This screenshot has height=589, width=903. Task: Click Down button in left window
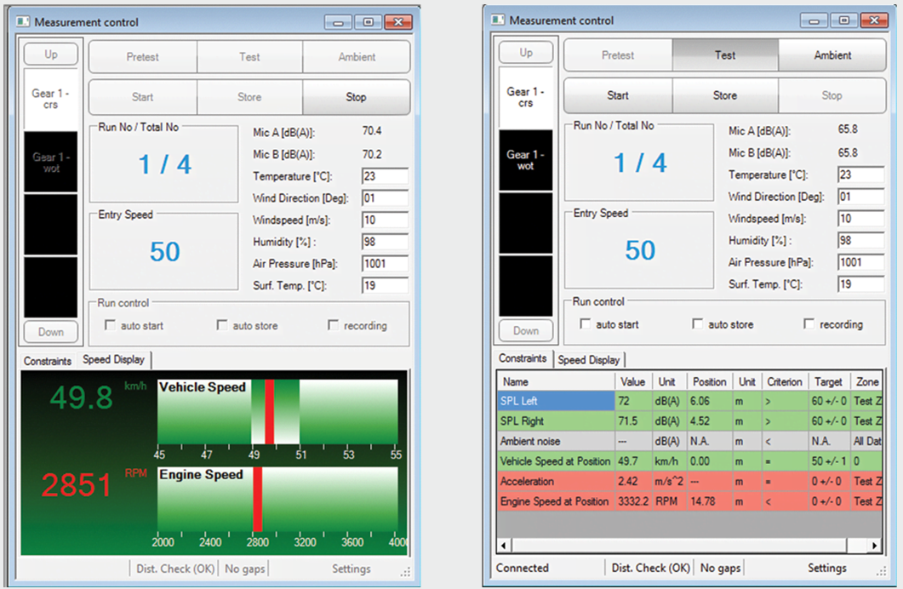(51, 332)
